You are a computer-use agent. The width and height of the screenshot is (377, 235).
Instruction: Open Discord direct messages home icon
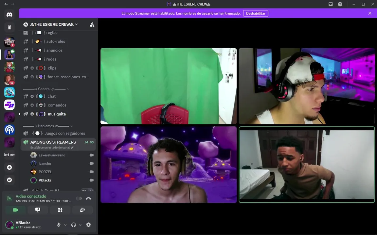click(x=9, y=15)
